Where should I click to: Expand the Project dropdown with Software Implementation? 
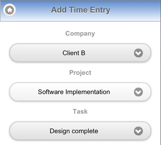coord(80,92)
